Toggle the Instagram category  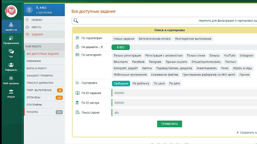click(246, 56)
